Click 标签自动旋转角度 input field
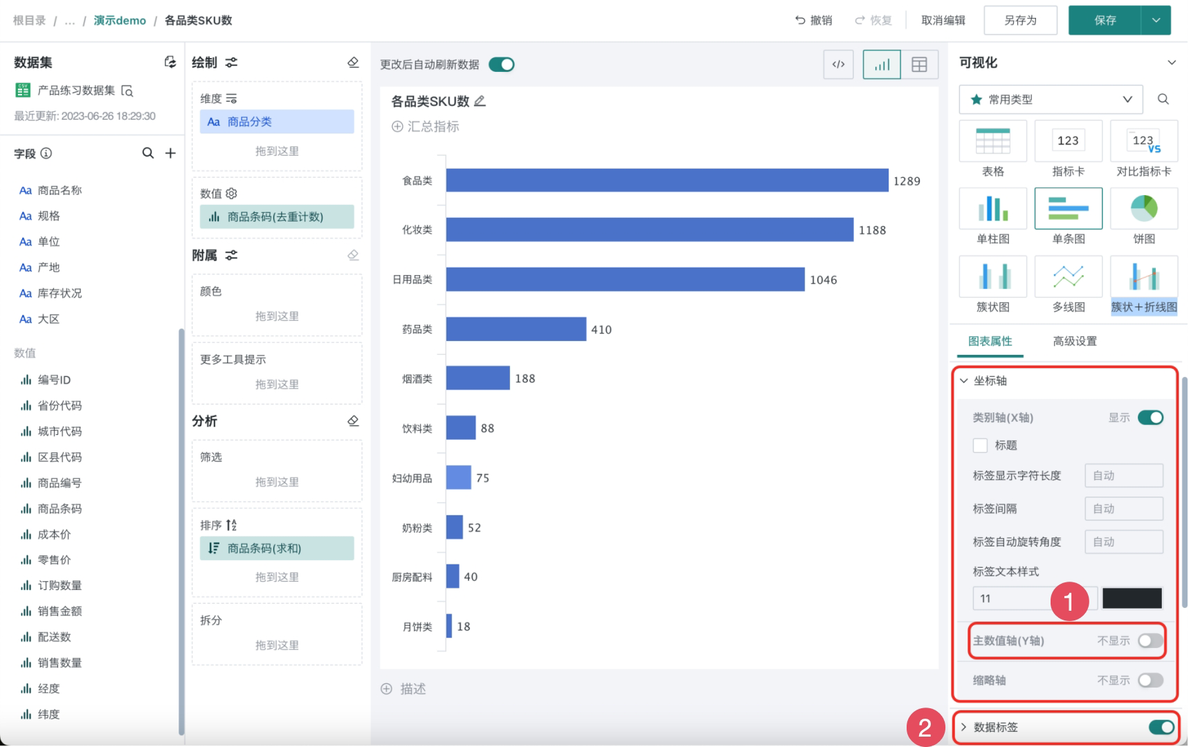 click(1124, 542)
